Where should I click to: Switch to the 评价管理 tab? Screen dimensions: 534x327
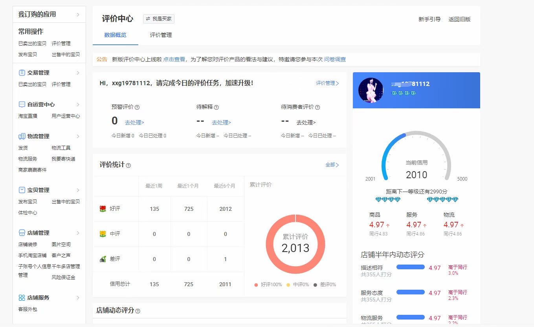[x=161, y=35]
